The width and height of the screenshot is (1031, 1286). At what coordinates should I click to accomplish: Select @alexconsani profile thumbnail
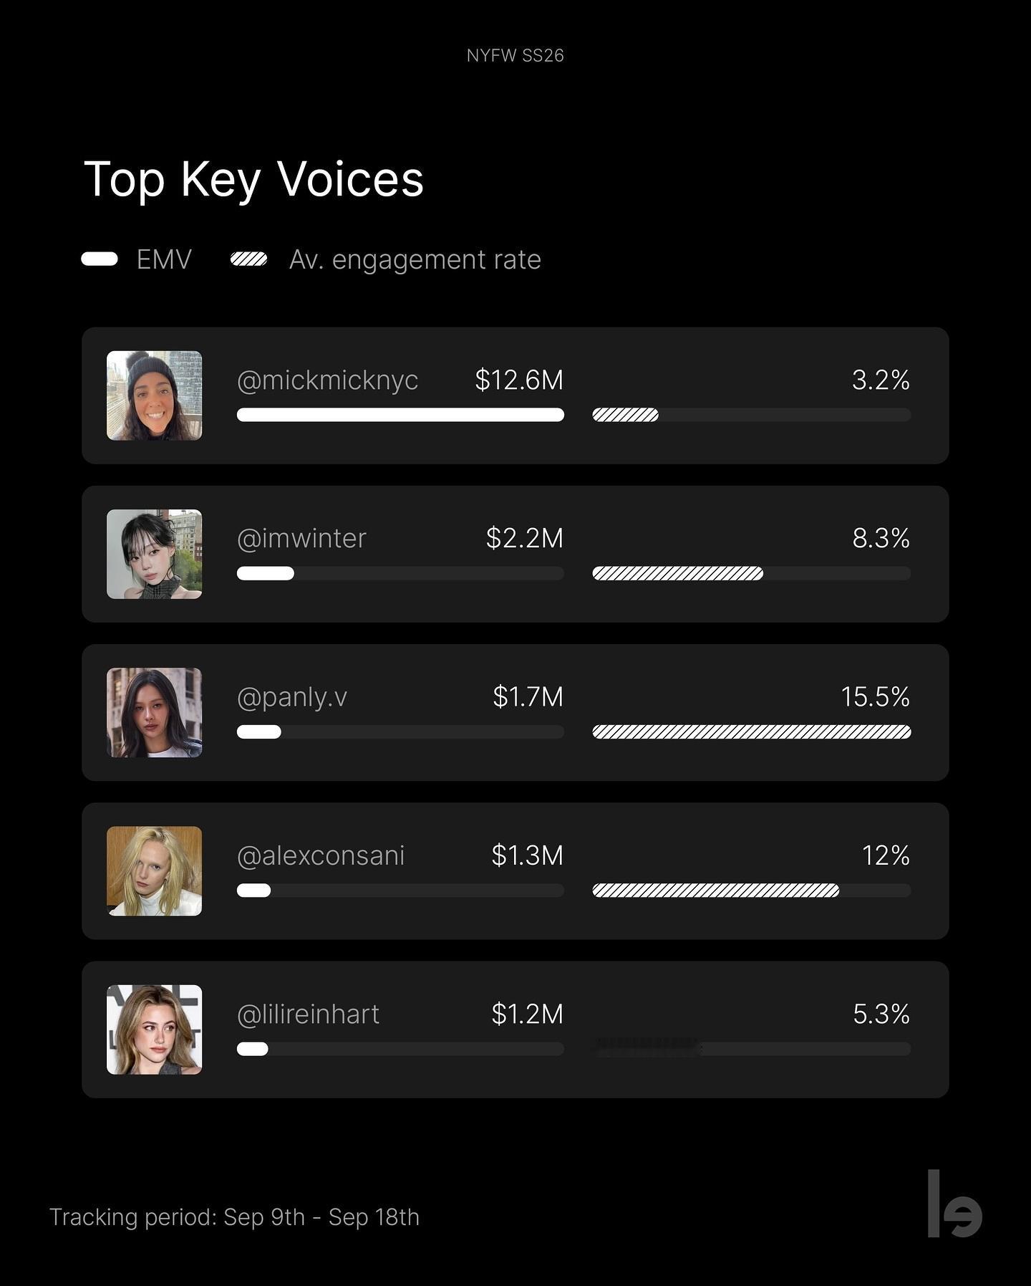(154, 871)
